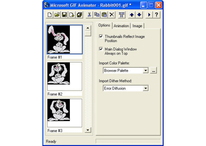
Task: Toggle Thumbnails Reflect Image Position checkbox
Action: pyautogui.click(x=101, y=36)
